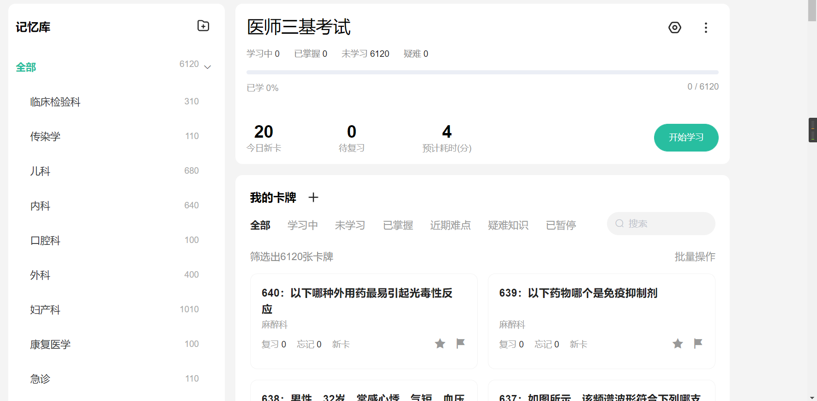Switch to the 已暂停 tab

(561, 225)
